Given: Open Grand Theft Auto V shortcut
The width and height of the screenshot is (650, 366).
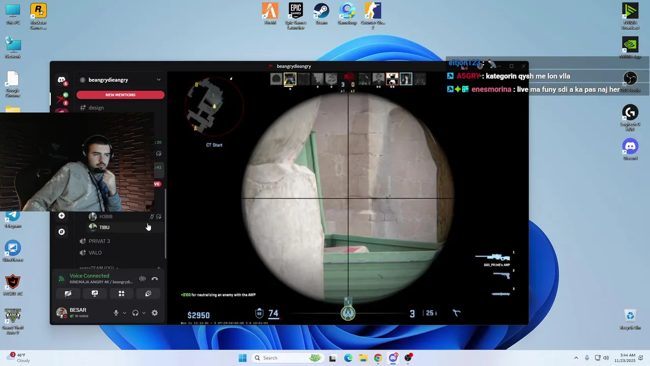Looking at the screenshot, I should pos(13,321).
